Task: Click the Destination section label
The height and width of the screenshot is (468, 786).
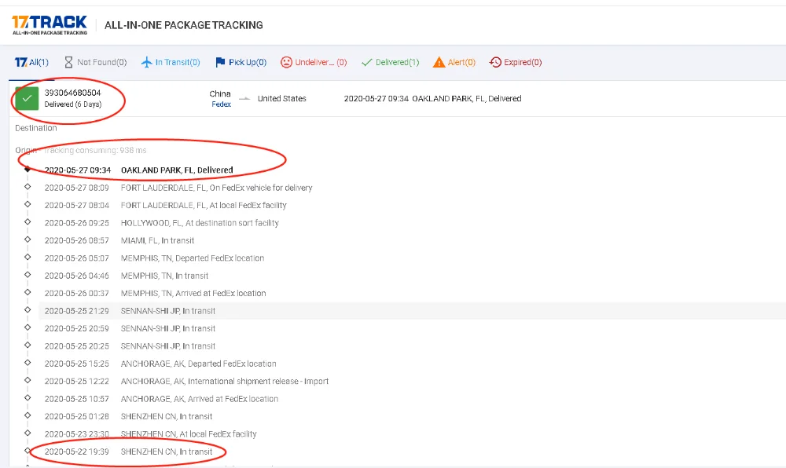Action: click(36, 128)
